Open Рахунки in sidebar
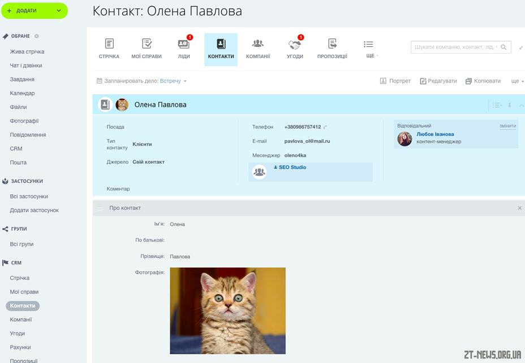The width and height of the screenshot is (525, 363). tap(20, 347)
